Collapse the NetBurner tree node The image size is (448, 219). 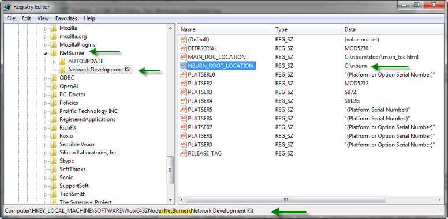(x=46, y=54)
